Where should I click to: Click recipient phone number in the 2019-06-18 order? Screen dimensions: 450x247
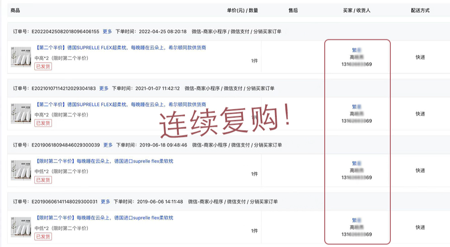coord(356,177)
